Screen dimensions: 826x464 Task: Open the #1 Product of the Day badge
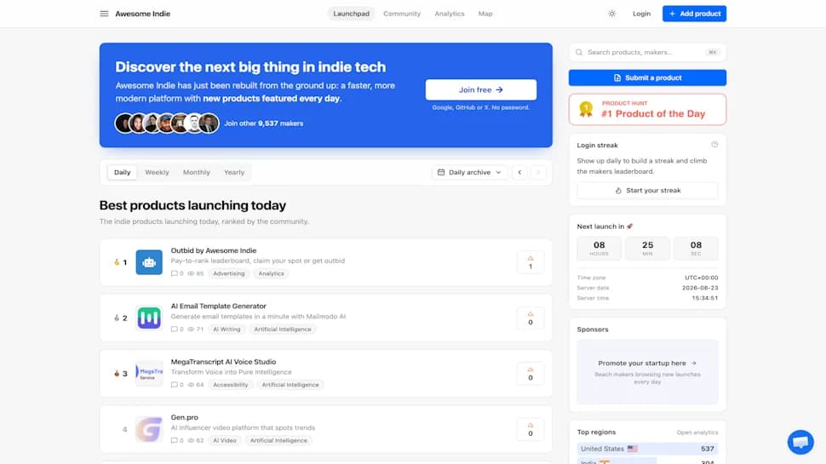coord(647,110)
